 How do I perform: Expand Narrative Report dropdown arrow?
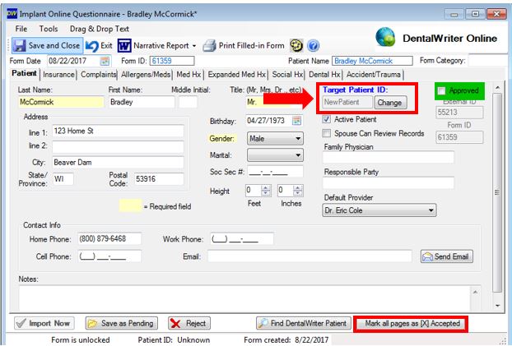coord(194,46)
